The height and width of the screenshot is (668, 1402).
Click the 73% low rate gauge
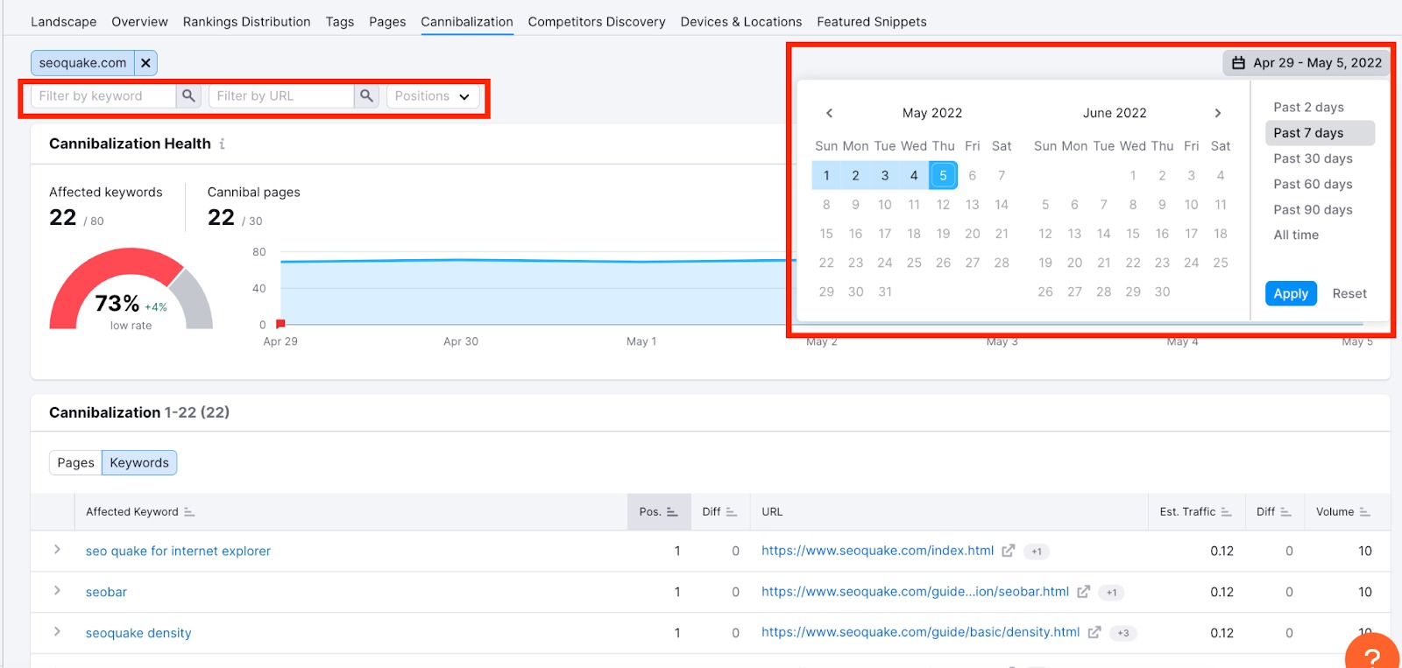click(x=131, y=289)
